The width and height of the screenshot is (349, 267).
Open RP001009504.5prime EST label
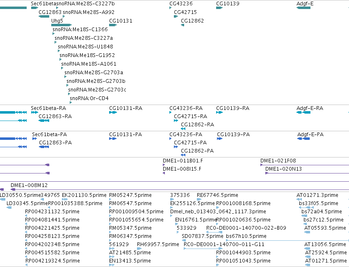tap(136, 212)
